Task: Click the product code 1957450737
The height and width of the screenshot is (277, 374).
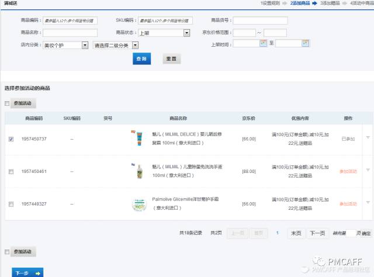Action: (34, 139)
